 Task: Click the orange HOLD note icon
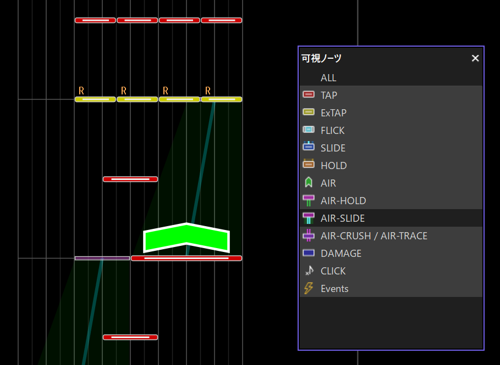309,164
